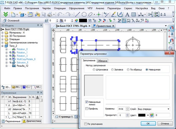The height and width of the screenshot is (129, 176).
Task: Select the Заливка fill method
Action: pos(112,70)
